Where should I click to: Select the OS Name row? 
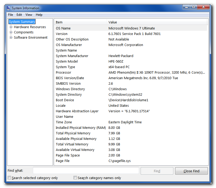pyautogui.click(x=131, y=28)
